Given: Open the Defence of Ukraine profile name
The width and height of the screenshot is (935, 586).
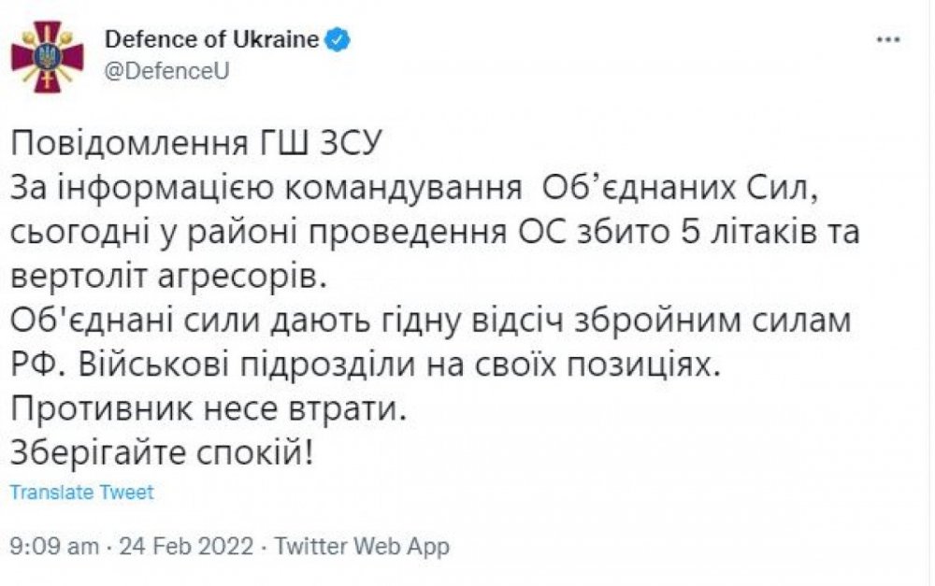Looking at the screenshot, I should (212, 39).
